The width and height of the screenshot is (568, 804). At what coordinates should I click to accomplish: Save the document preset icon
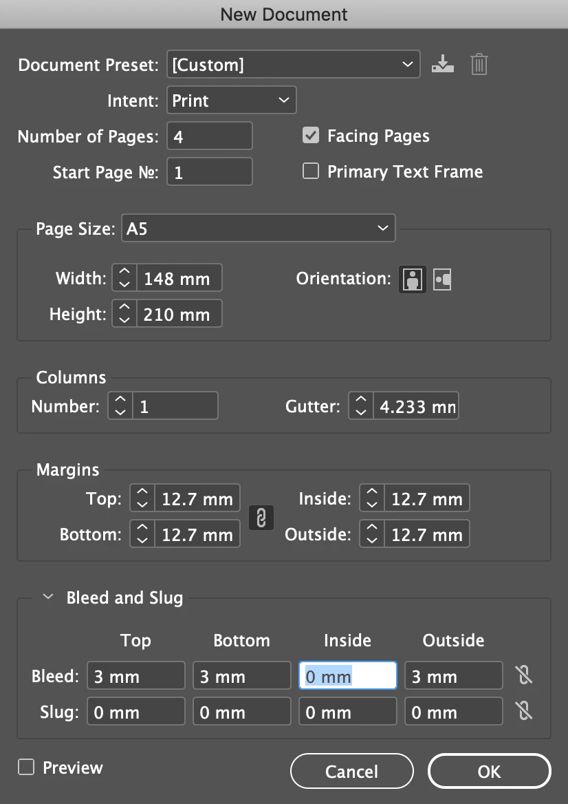click(x=443, y=64)
